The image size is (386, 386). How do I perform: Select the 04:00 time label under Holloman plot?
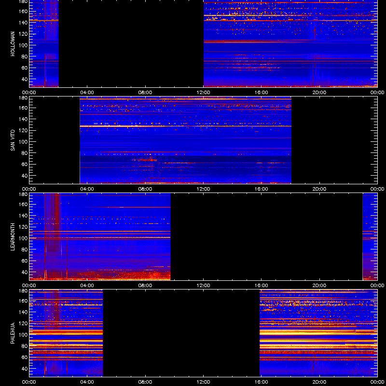tap(87, 93)
